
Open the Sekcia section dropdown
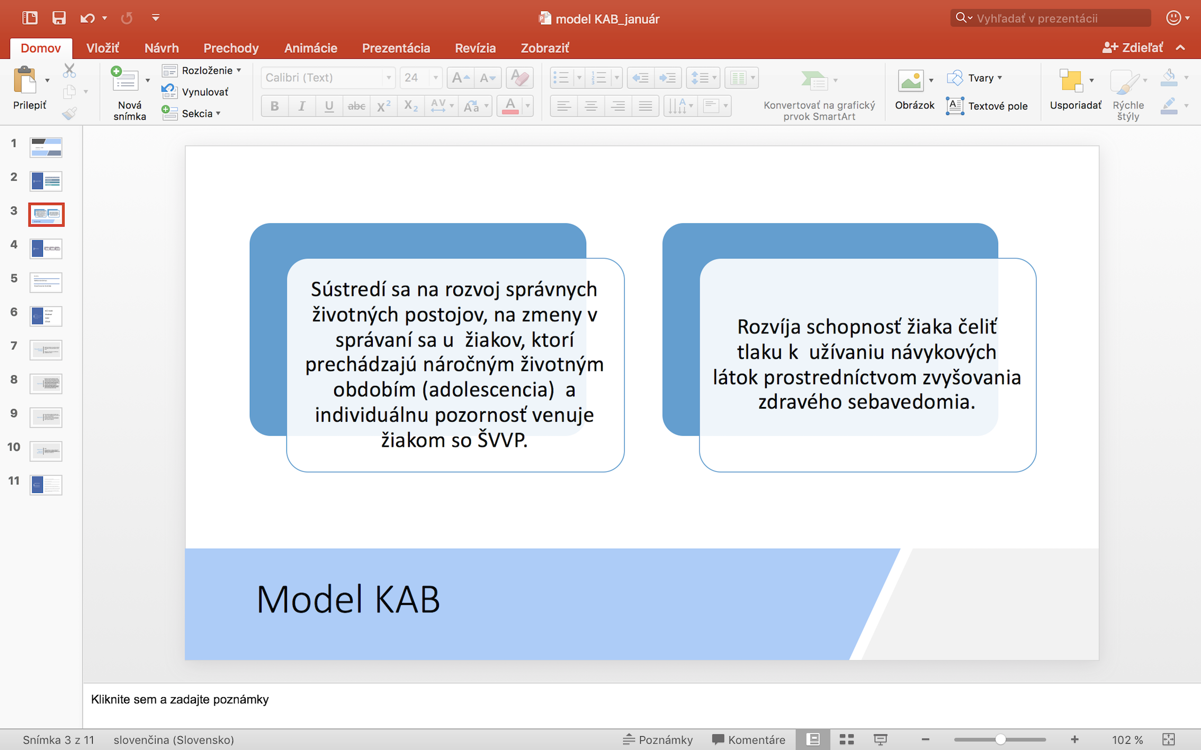[x=191, y=113]
